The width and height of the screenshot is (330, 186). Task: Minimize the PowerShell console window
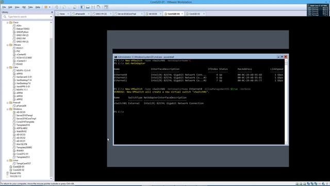point(278,57)
